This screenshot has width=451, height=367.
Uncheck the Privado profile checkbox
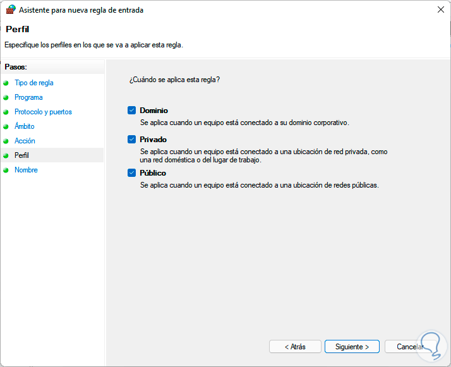tap(132, 140)
